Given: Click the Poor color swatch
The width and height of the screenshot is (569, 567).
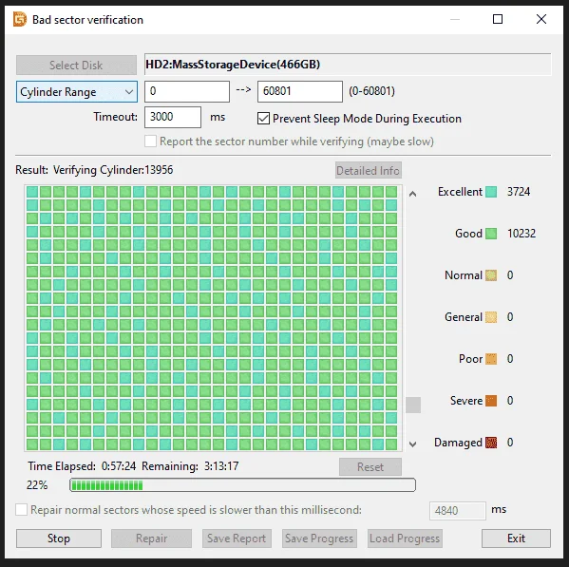Looking at the screenshot, I should coord(491,359).
